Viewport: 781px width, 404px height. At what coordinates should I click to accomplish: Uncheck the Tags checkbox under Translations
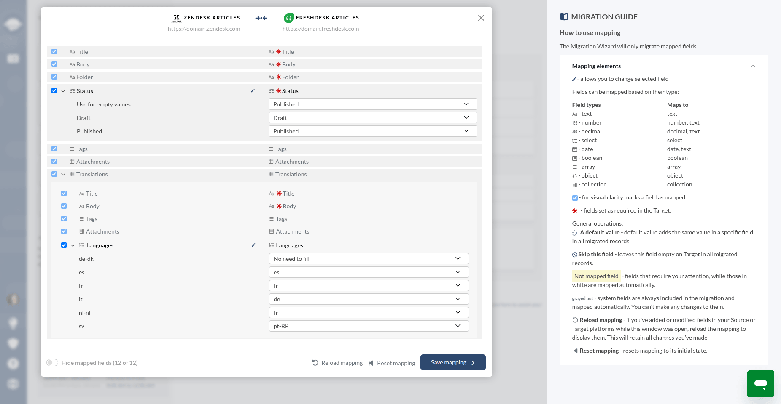[64, 218]
